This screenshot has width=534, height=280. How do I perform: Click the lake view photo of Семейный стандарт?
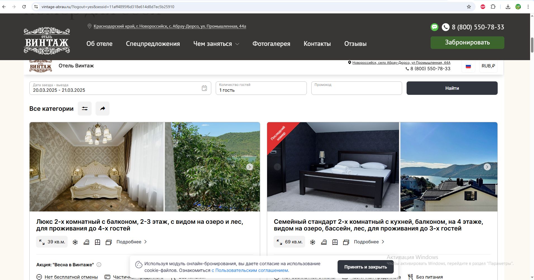click(x=449, y=167)
